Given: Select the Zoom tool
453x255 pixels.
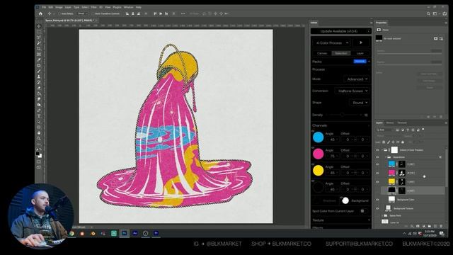Looking at the screenshot, I should click(39, 139).
